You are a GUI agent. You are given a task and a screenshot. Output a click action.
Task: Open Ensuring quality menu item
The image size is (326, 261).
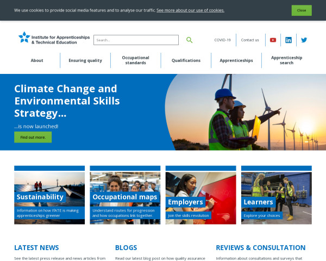pos(85,60)
